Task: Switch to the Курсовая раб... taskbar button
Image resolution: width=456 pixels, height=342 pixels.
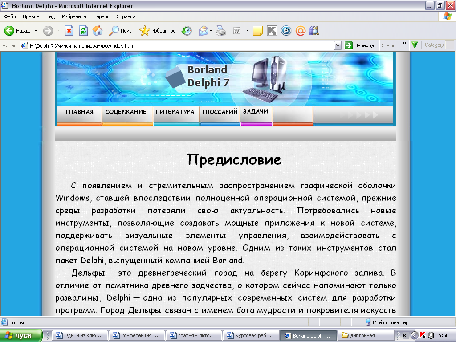Action: click(250, 335)
